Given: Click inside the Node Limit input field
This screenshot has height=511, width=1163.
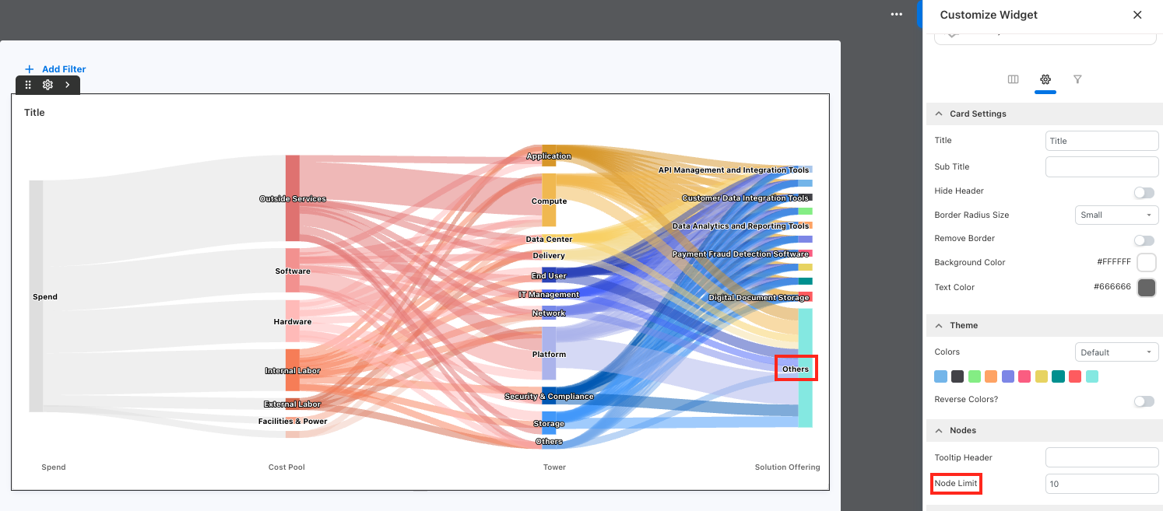Looking at the screenshot, I should click(1102, 483).
